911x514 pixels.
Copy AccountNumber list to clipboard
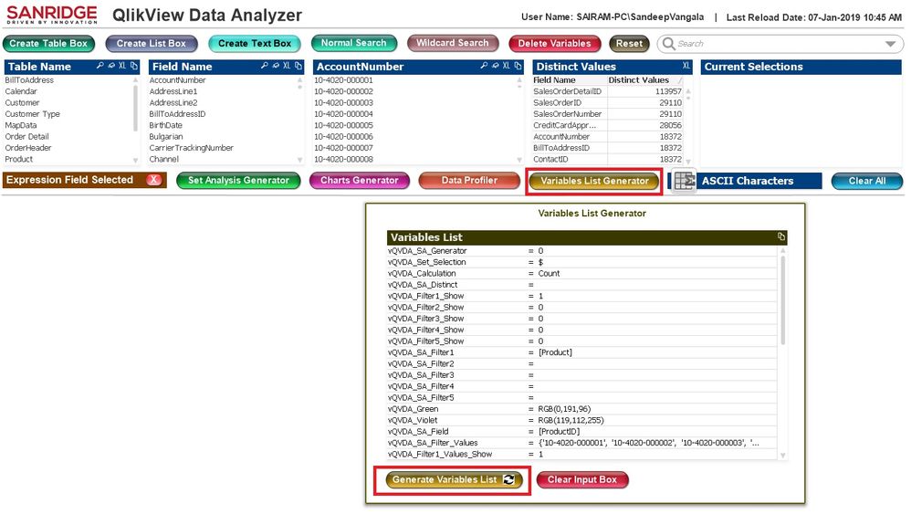pos(518,66)
